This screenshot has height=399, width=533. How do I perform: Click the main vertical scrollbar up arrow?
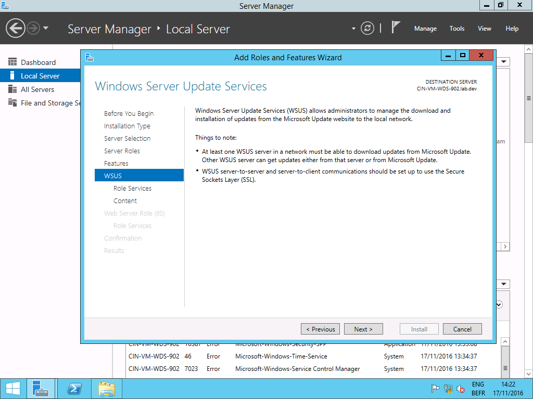point(529,49)
